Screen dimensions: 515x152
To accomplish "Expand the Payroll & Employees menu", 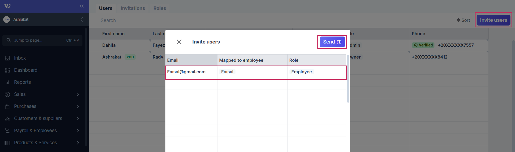I will [78, 131].
